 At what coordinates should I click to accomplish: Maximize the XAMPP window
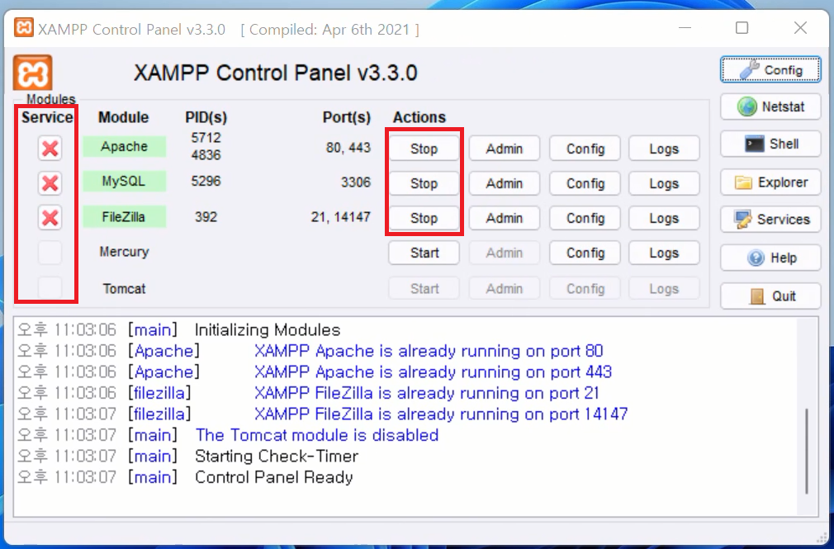pos(742,28)
